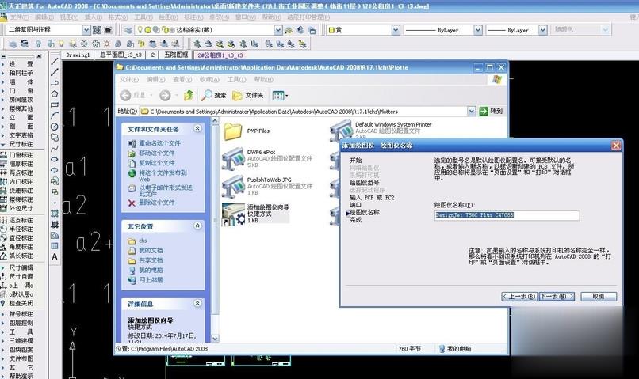Select the Polygon draw tool
This screenshot has height=379, width=639.
point(55,93)
